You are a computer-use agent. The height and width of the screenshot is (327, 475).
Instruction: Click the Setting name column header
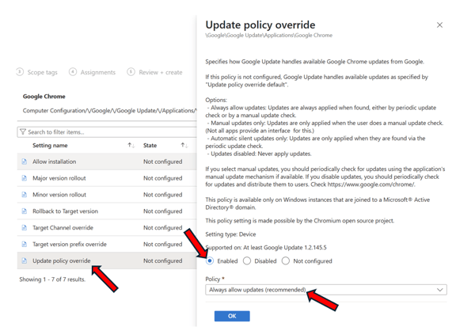50,146
